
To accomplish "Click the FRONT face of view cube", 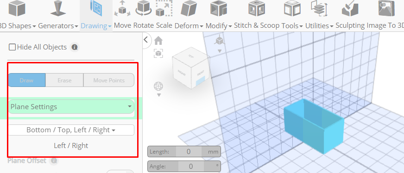I will 182,73.
